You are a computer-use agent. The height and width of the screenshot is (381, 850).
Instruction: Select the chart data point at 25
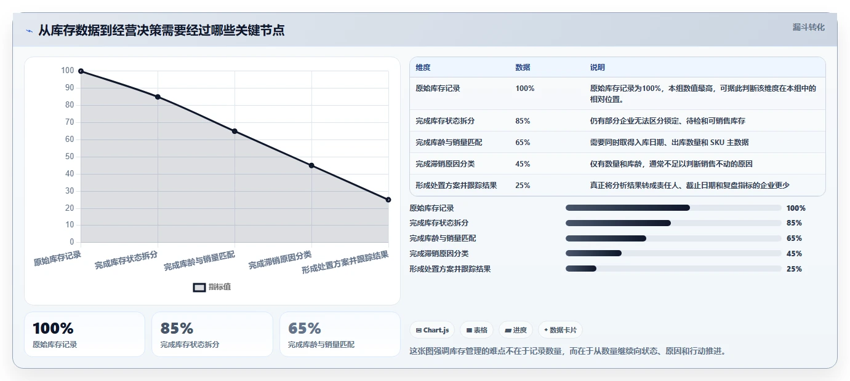(388, 200)
